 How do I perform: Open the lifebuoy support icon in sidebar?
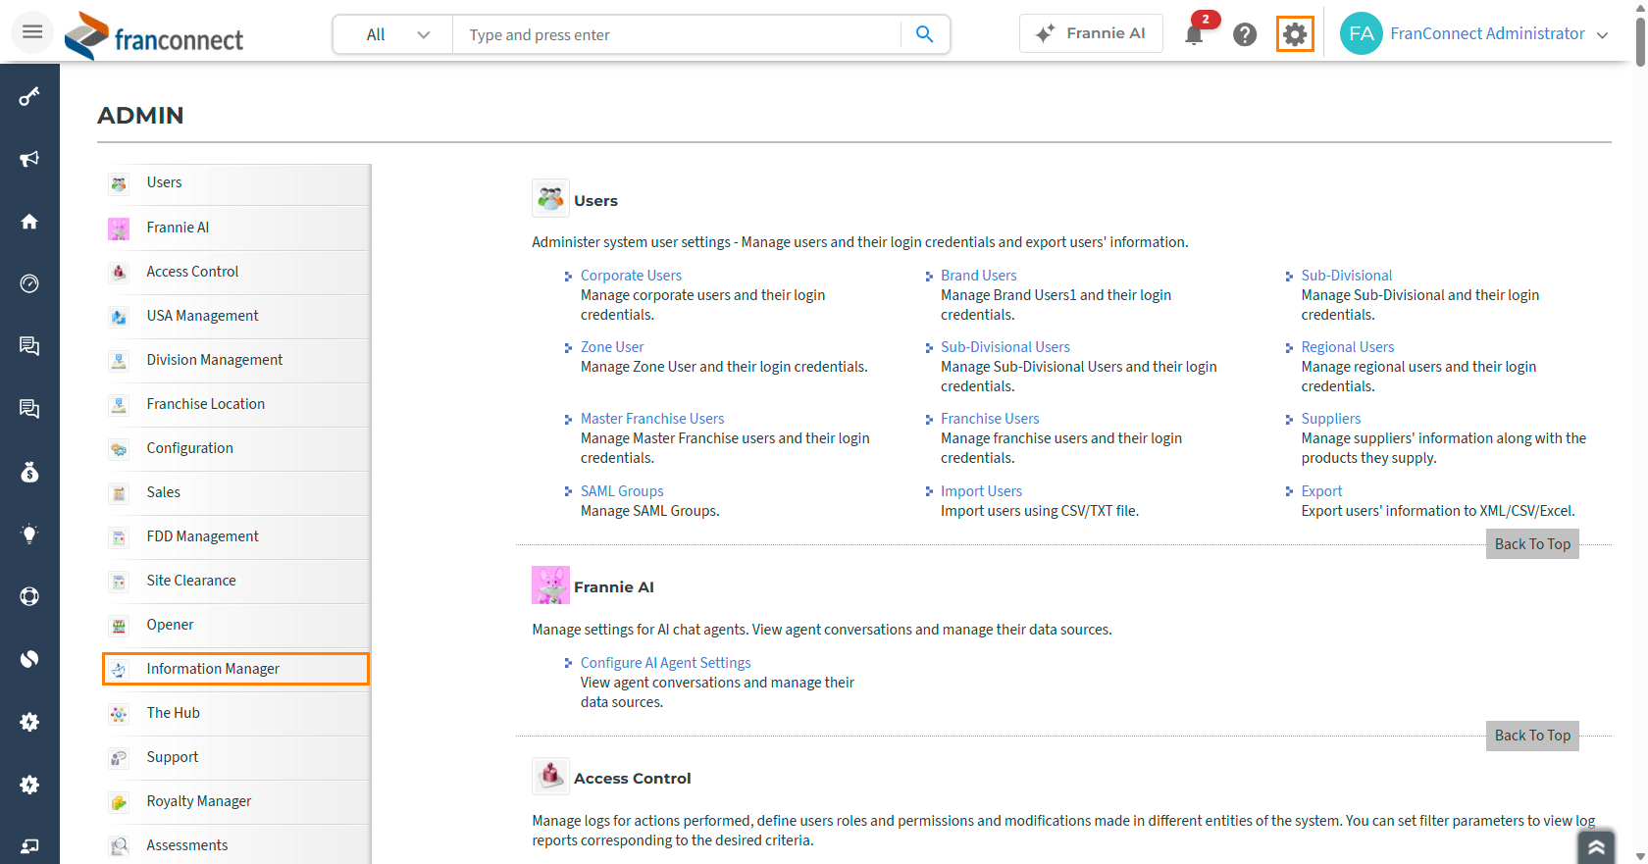[29, 596]
